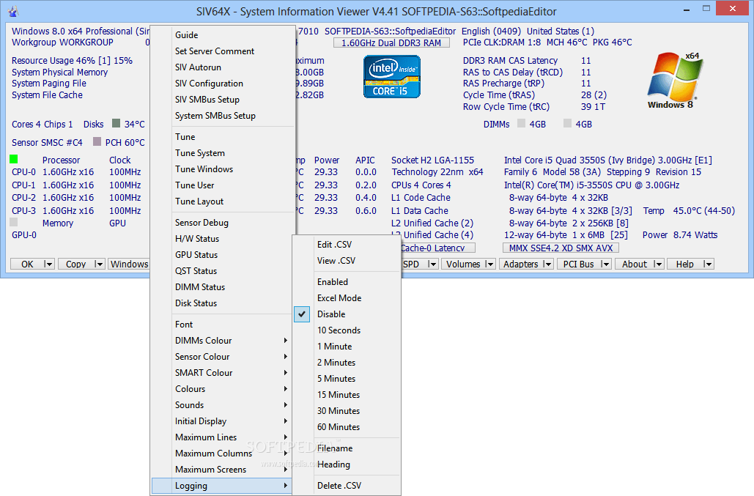Click the 1.60GHz Dual DDR3 RAM field
754x496 pixels.
pyautogui.click(x=391, y=42)
